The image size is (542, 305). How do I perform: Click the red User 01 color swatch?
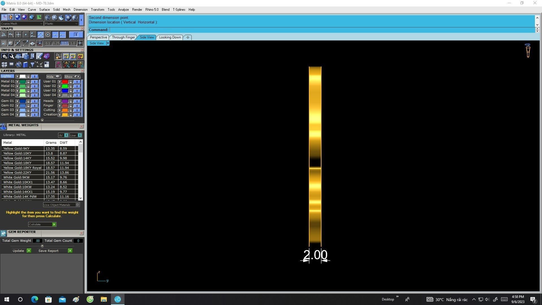coord(65,82)
